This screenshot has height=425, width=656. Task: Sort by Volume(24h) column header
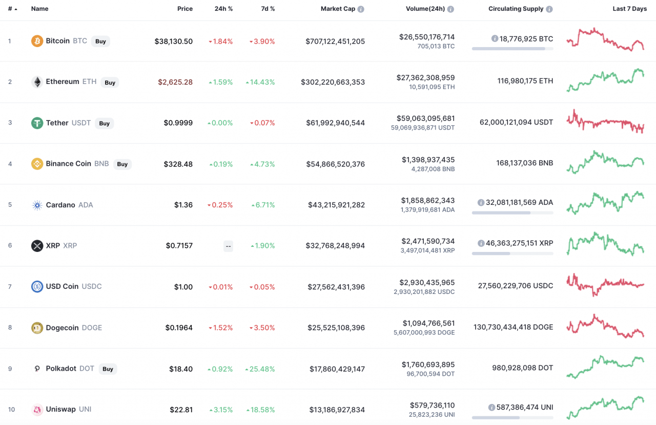tap(425, 9)
